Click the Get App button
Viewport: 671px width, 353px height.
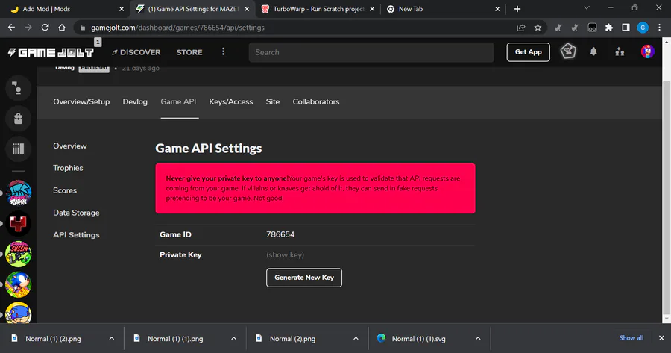pos(528,52)
